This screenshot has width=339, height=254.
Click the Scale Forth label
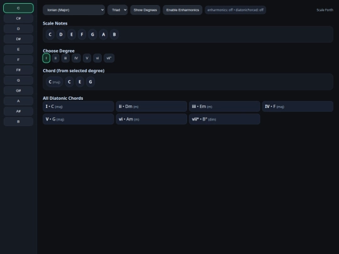pos(325,10)
